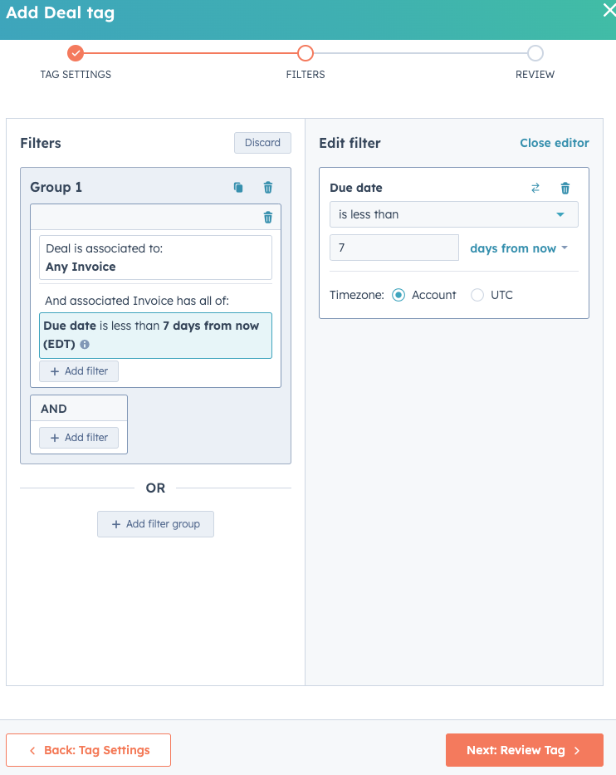Remove the filter row via trash icon
This screenshot has height=775, width=616.
pos(267,217)
